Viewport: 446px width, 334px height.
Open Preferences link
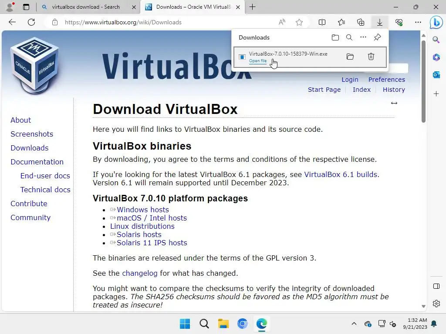coord(387,80)
